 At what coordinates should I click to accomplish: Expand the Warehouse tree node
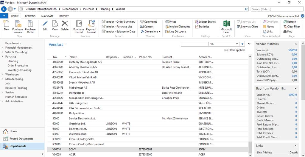[2, 75]
